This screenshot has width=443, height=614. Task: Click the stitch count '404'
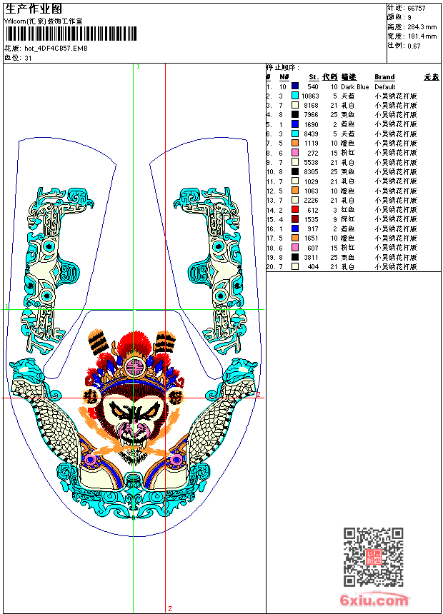(312, 267)
